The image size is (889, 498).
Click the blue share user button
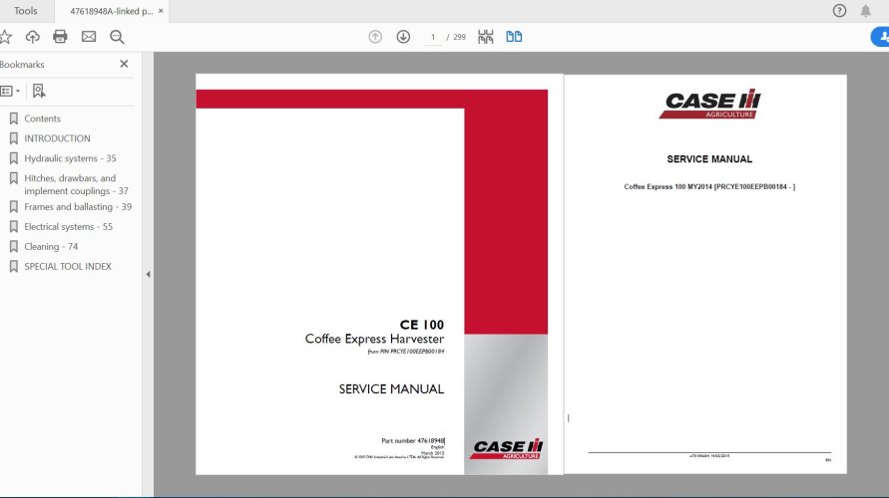tap(880, 38)
